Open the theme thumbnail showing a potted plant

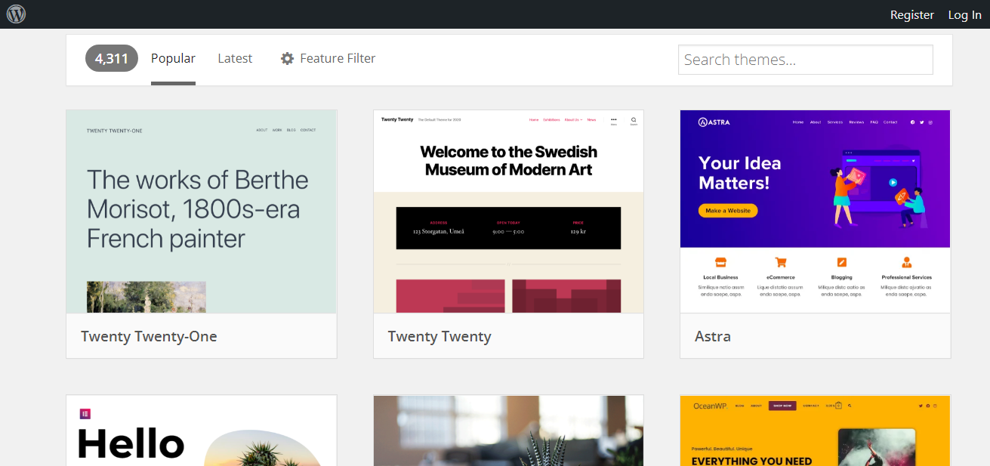pos(508,431)
